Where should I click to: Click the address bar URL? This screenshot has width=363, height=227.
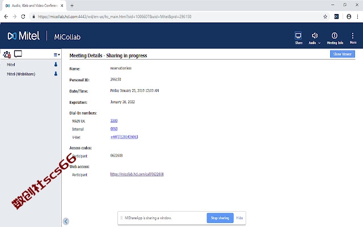coord(115,16)
